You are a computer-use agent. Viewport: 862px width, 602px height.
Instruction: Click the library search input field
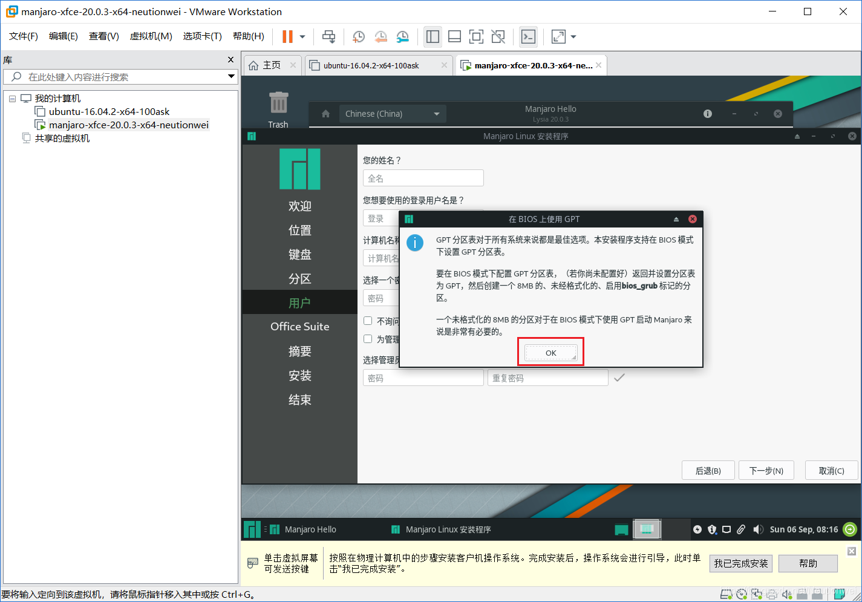pyautogui.click(x=121, y=77)
